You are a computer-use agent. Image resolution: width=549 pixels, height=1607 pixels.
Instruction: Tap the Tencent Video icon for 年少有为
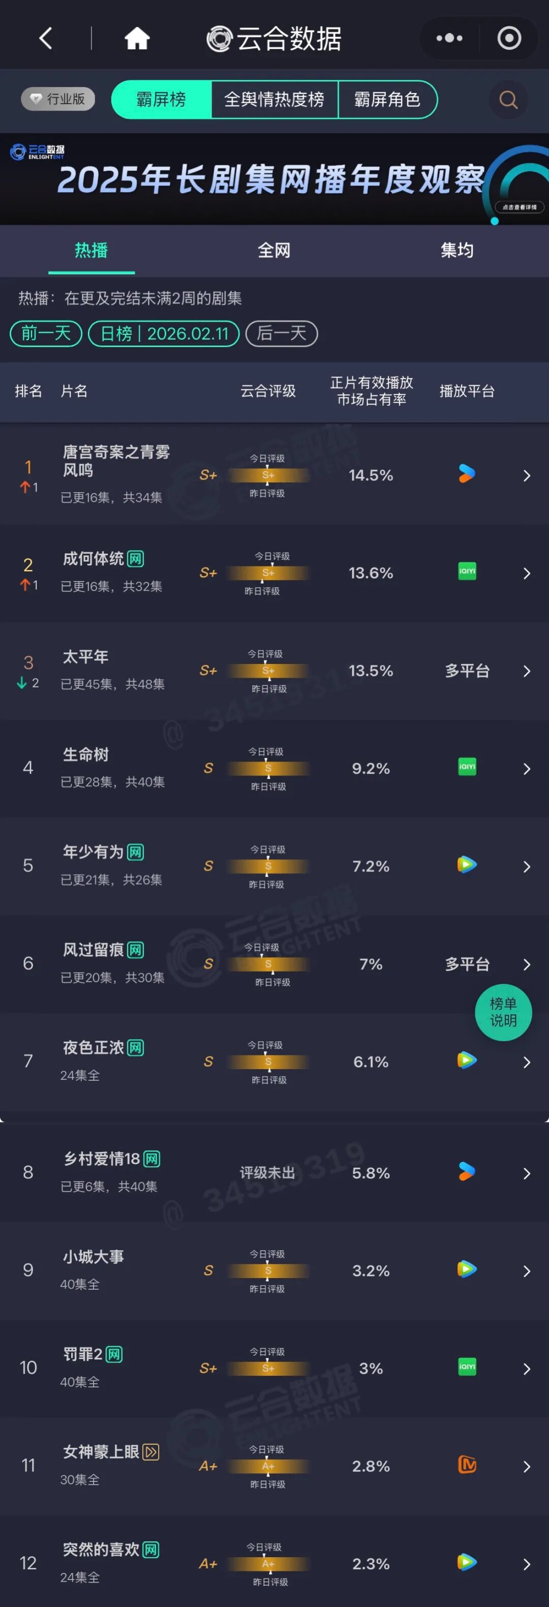coord(467,865)
